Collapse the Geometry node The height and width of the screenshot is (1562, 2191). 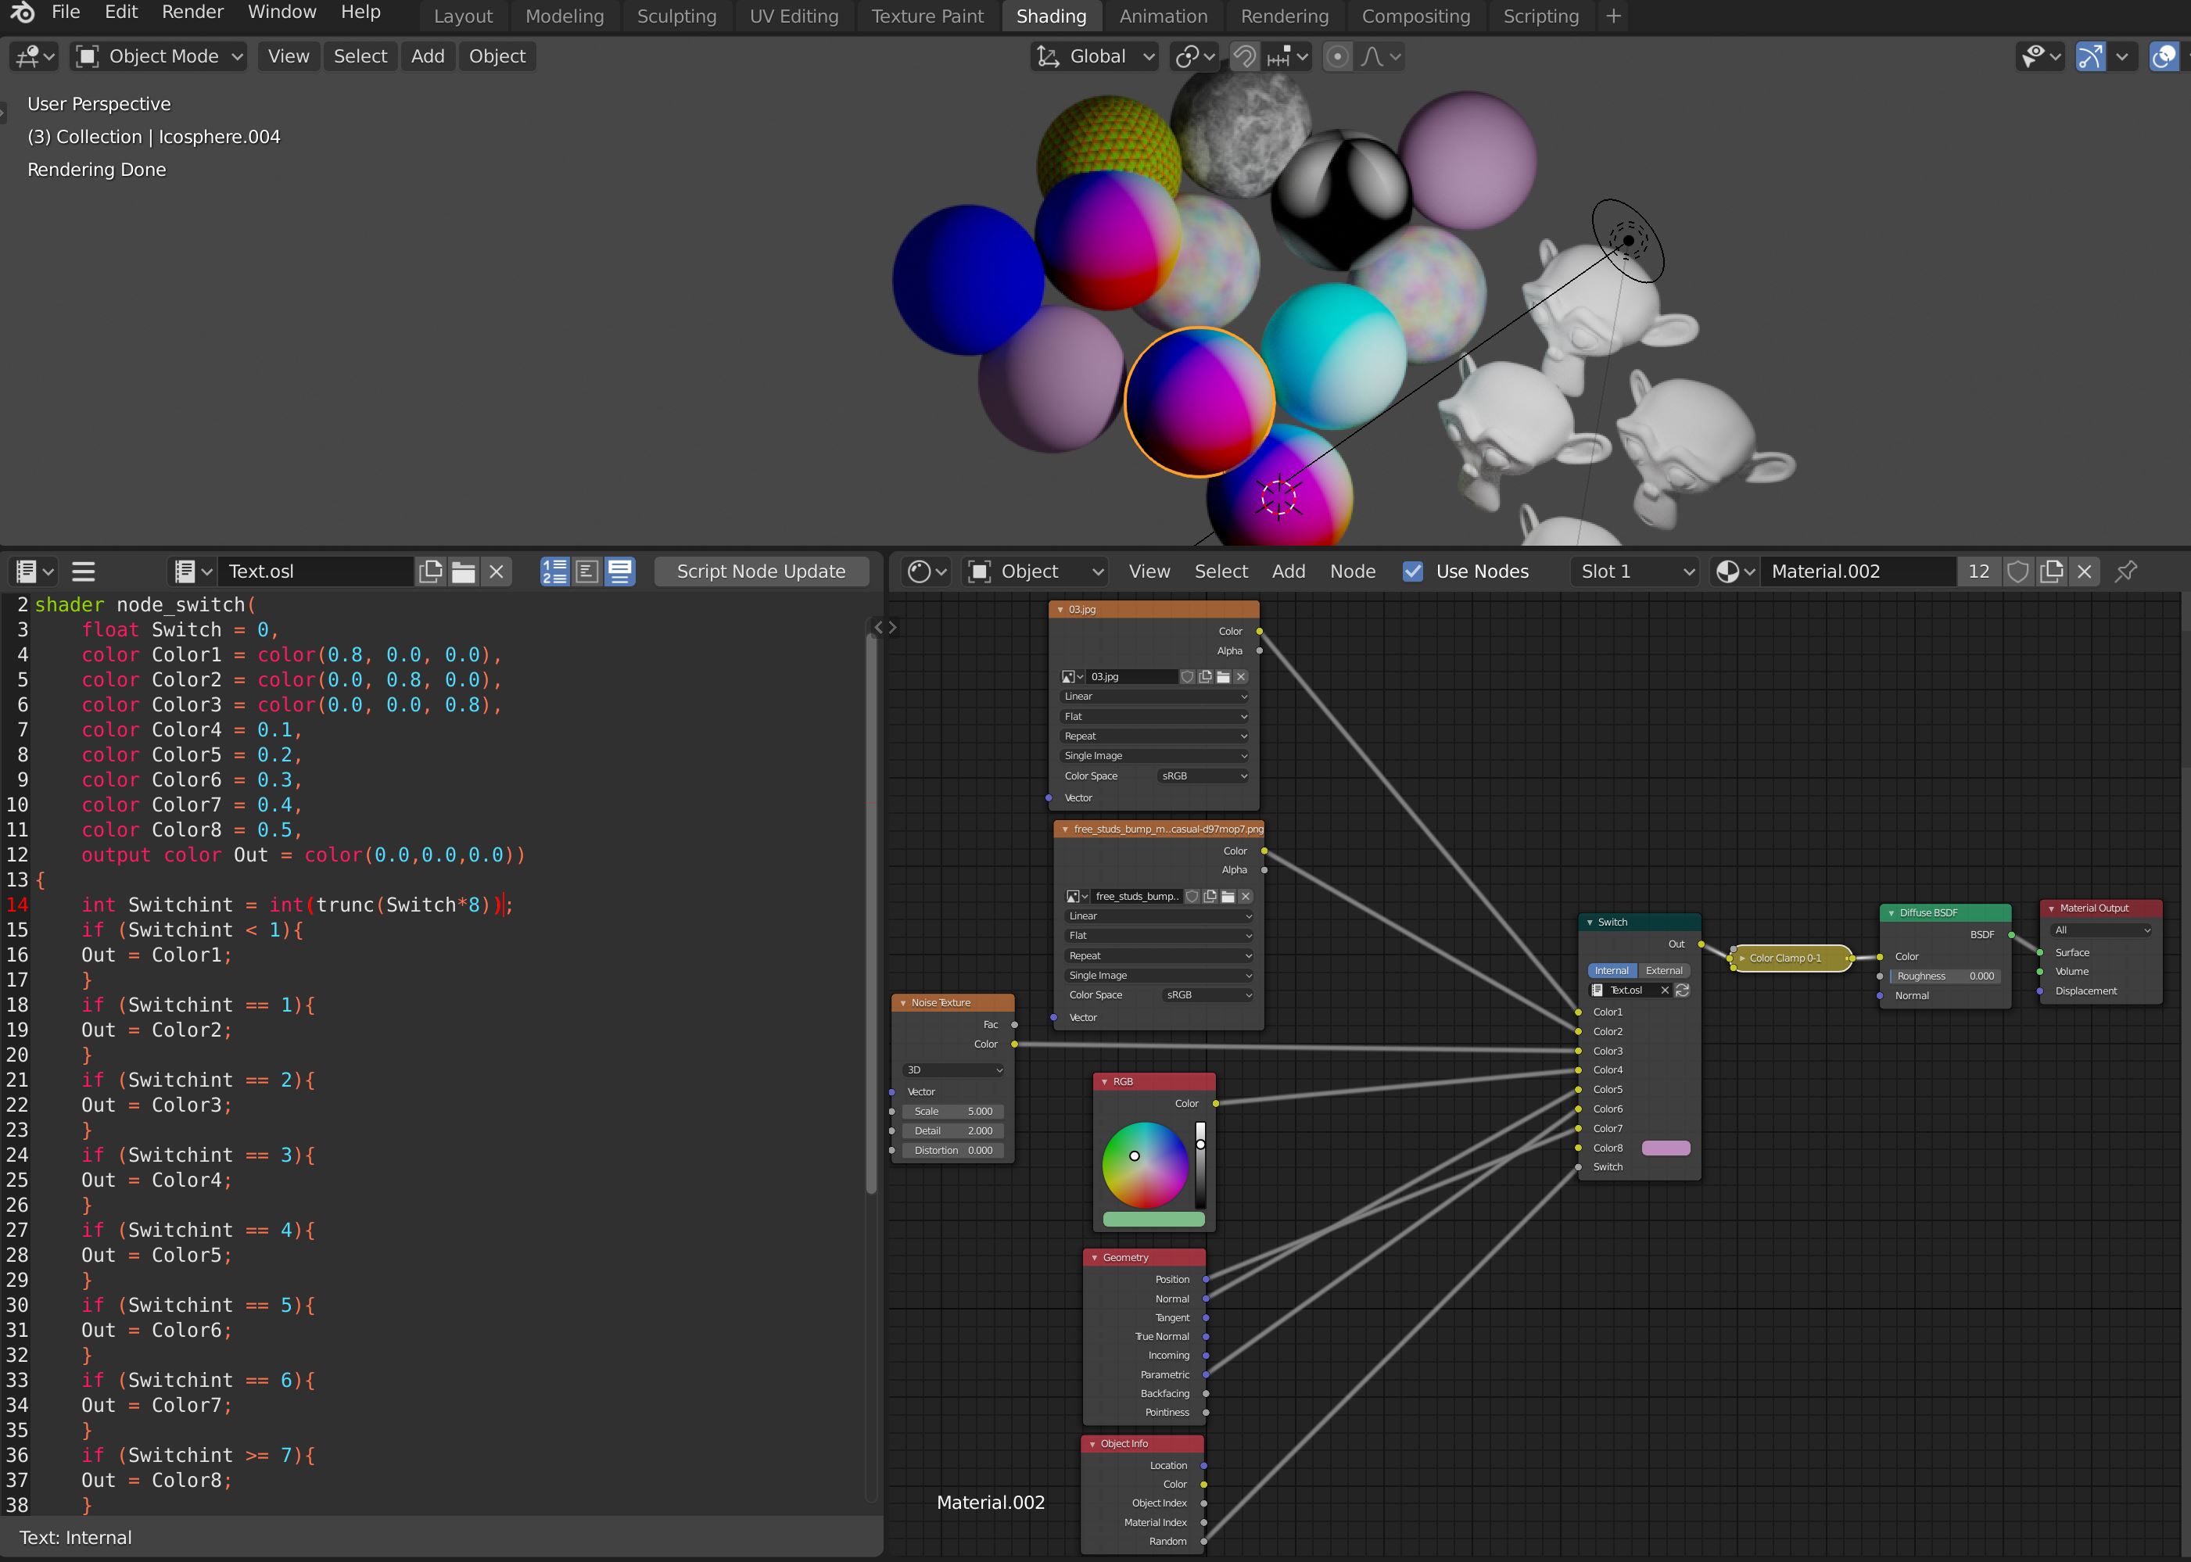coord(1095,1257)
